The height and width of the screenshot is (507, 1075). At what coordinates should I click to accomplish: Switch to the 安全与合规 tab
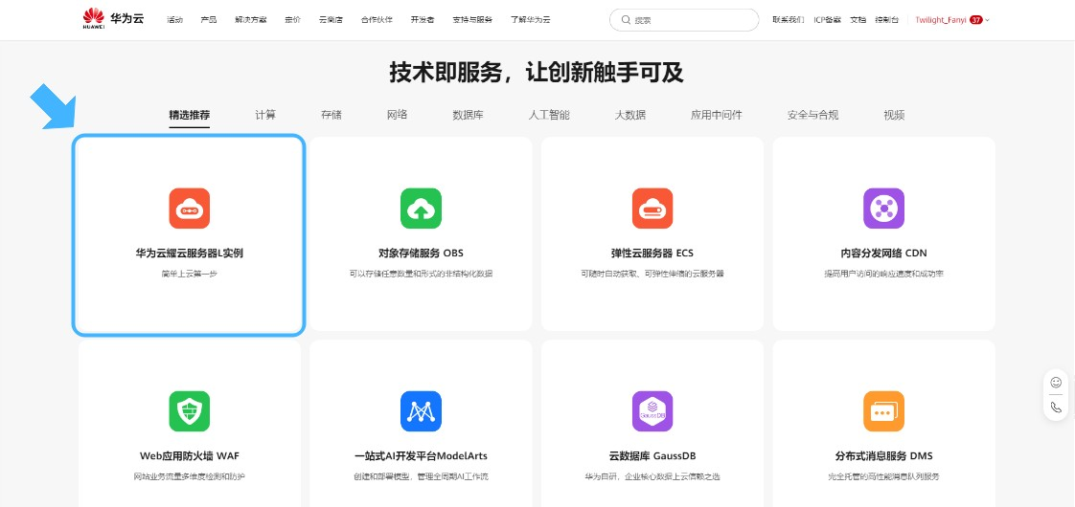813,115
